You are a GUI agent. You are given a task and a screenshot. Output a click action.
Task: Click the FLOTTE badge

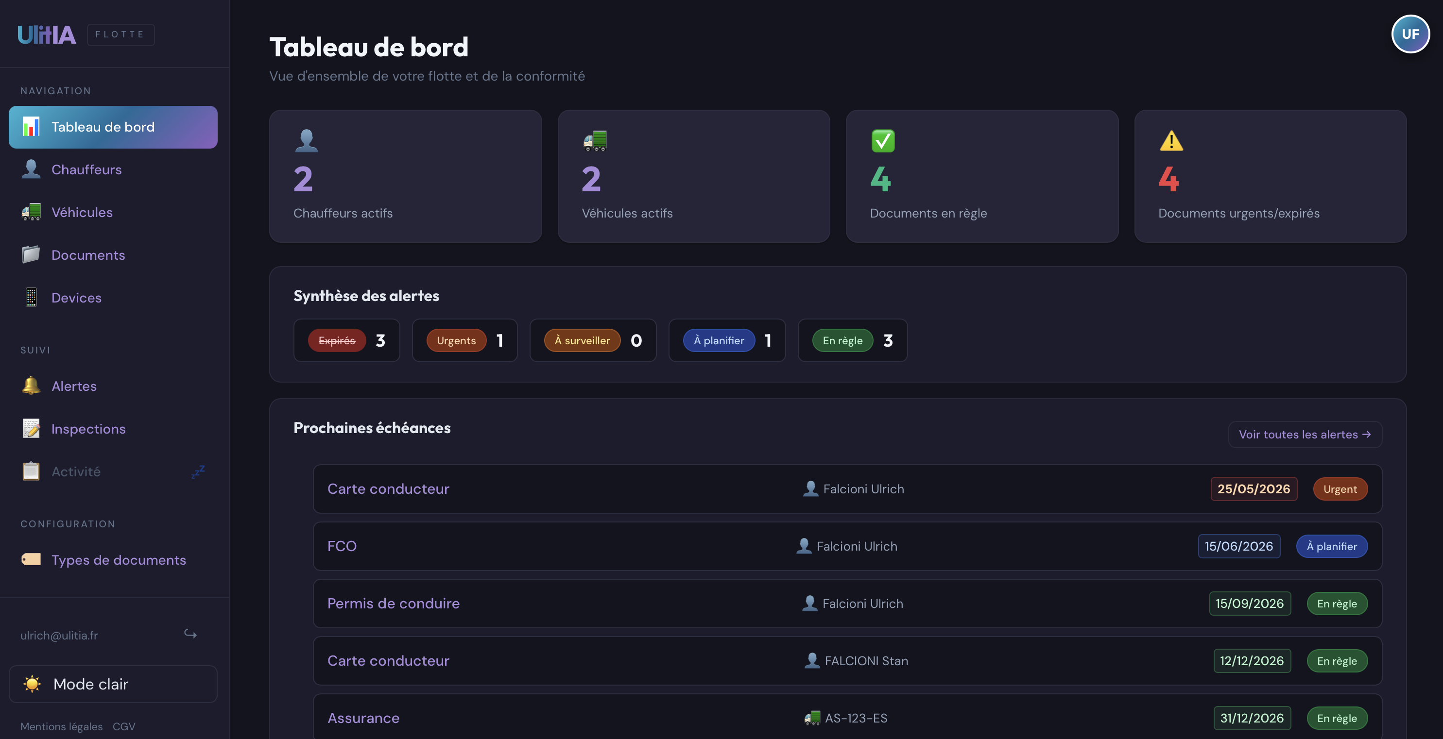coord(120,34)
